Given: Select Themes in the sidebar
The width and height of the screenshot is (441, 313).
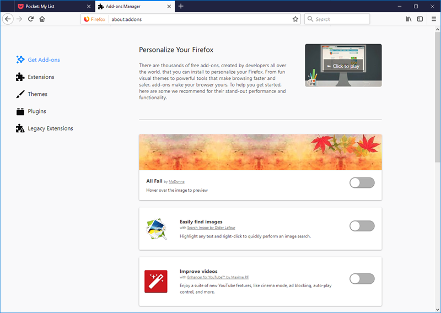Looking at the screenshot, I should [37, 94].
